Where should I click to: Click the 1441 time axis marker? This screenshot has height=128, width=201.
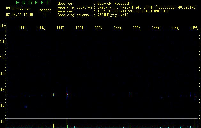[22, 28]
